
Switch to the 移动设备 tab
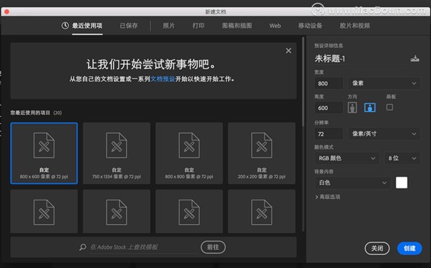[x=310, y=26]
